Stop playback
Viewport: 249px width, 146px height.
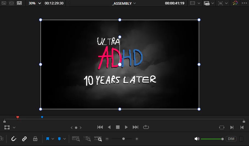(x=118, y=127)
